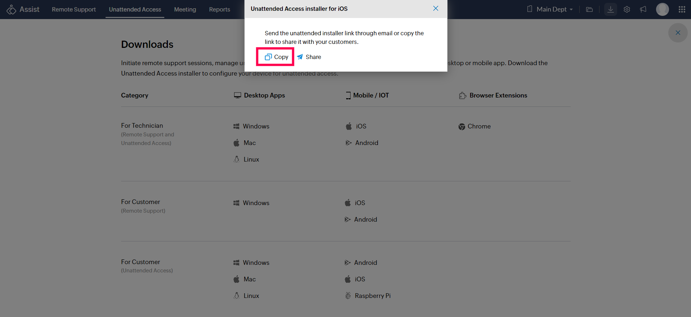Image resolution: width=691 pixels, height=317 pixels.
Task: Open the Meeting tab
Action: click(x=185, y=9)
